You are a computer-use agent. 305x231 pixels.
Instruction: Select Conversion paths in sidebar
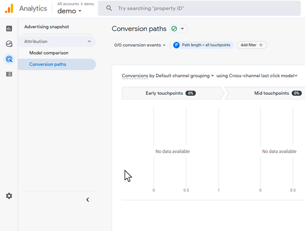(48, 64)
